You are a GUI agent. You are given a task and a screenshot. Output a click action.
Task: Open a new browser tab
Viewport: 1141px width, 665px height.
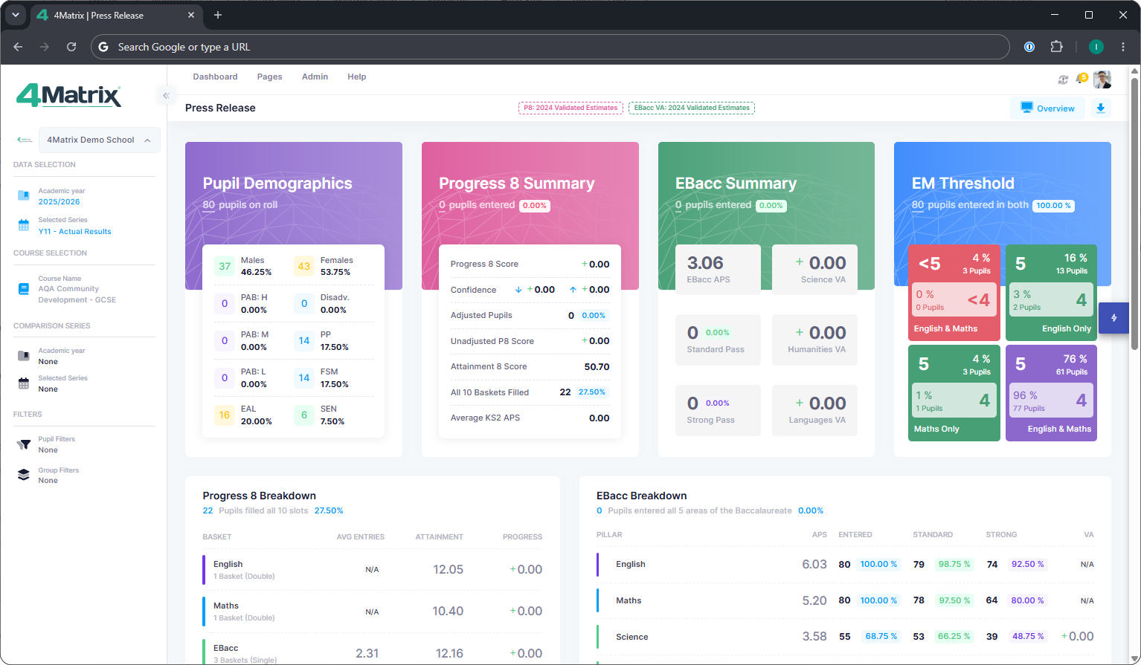[x=218, y=15]
